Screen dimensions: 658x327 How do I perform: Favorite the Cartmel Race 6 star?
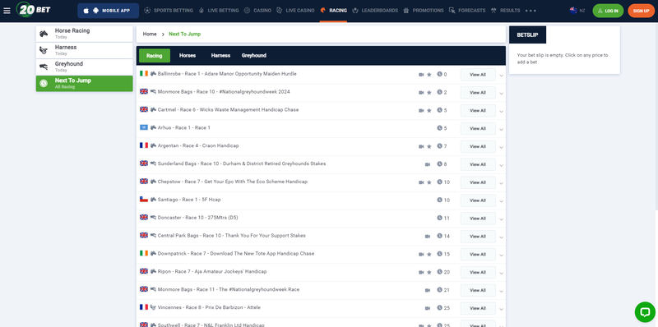pos(429,111)
